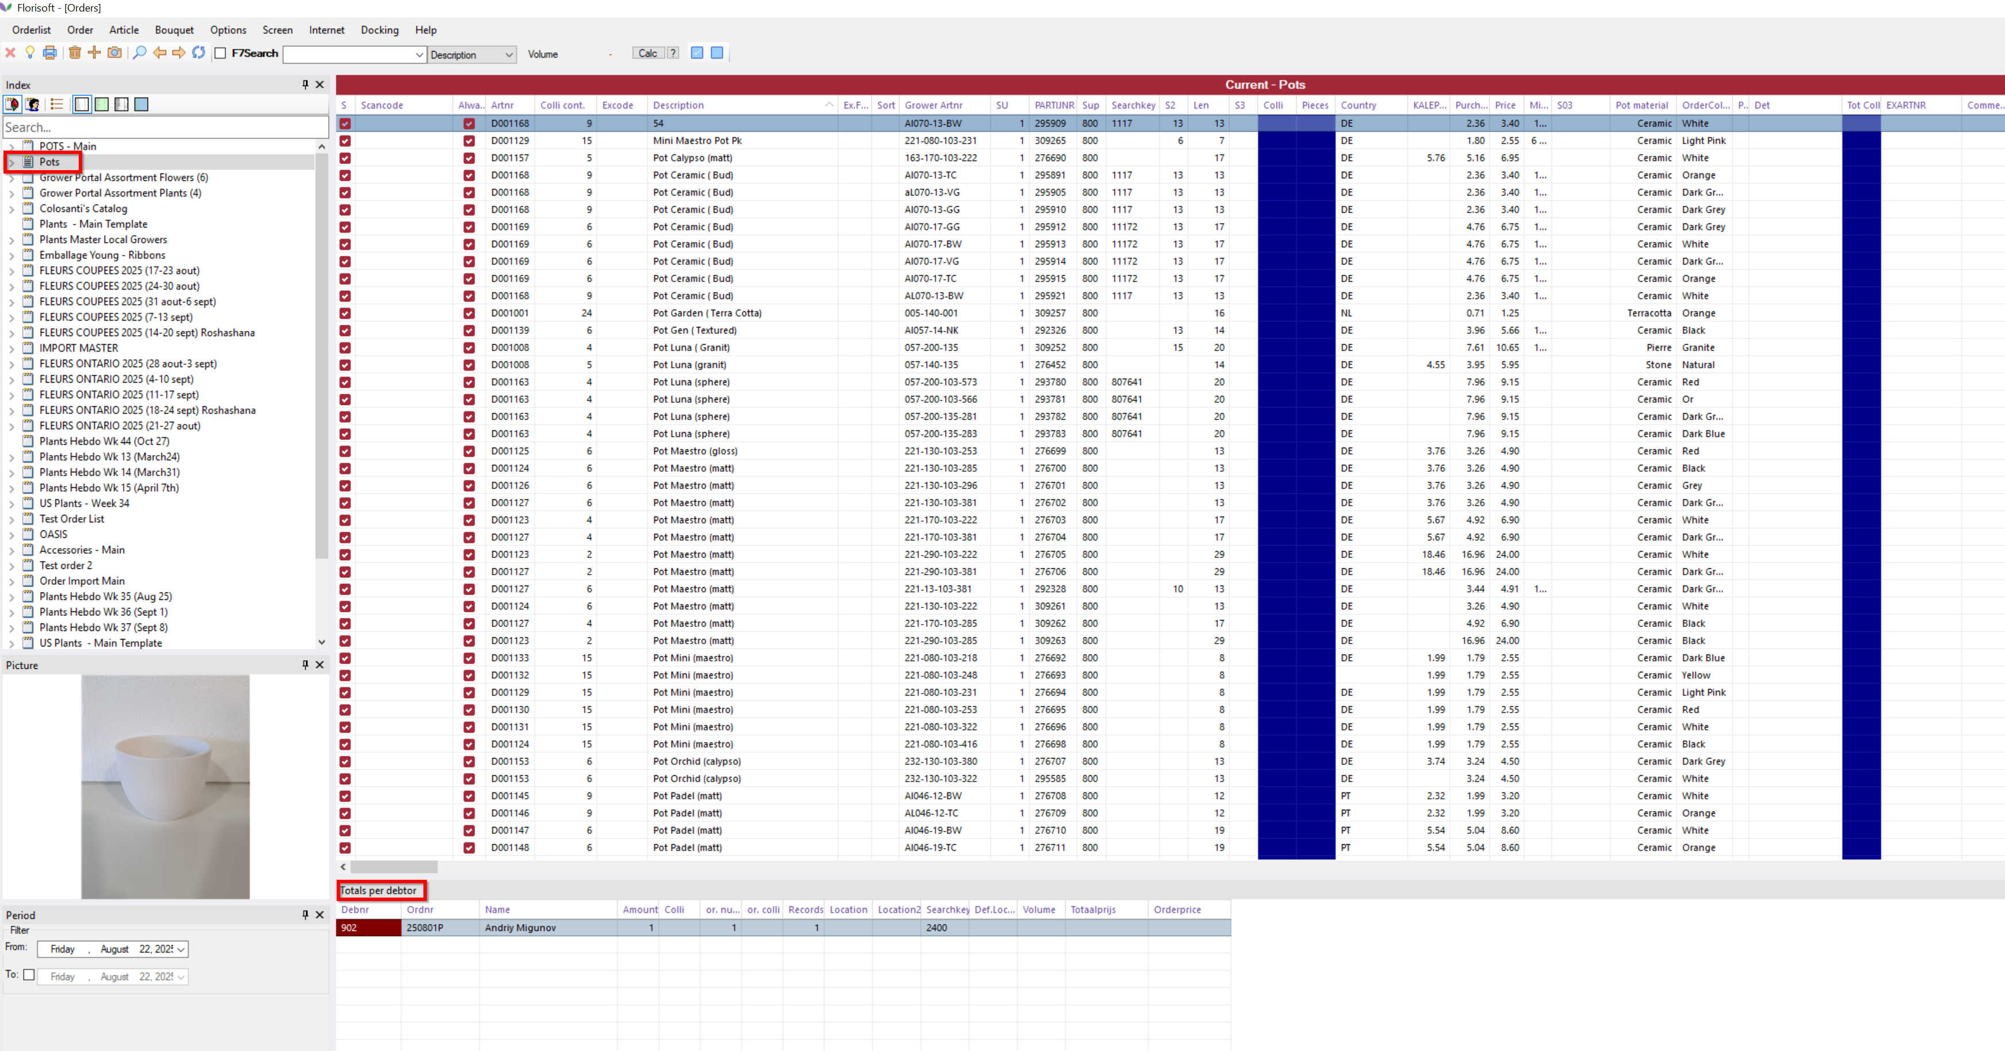
Task: Click the magnifying glass search icon
Action: [140, 53]
